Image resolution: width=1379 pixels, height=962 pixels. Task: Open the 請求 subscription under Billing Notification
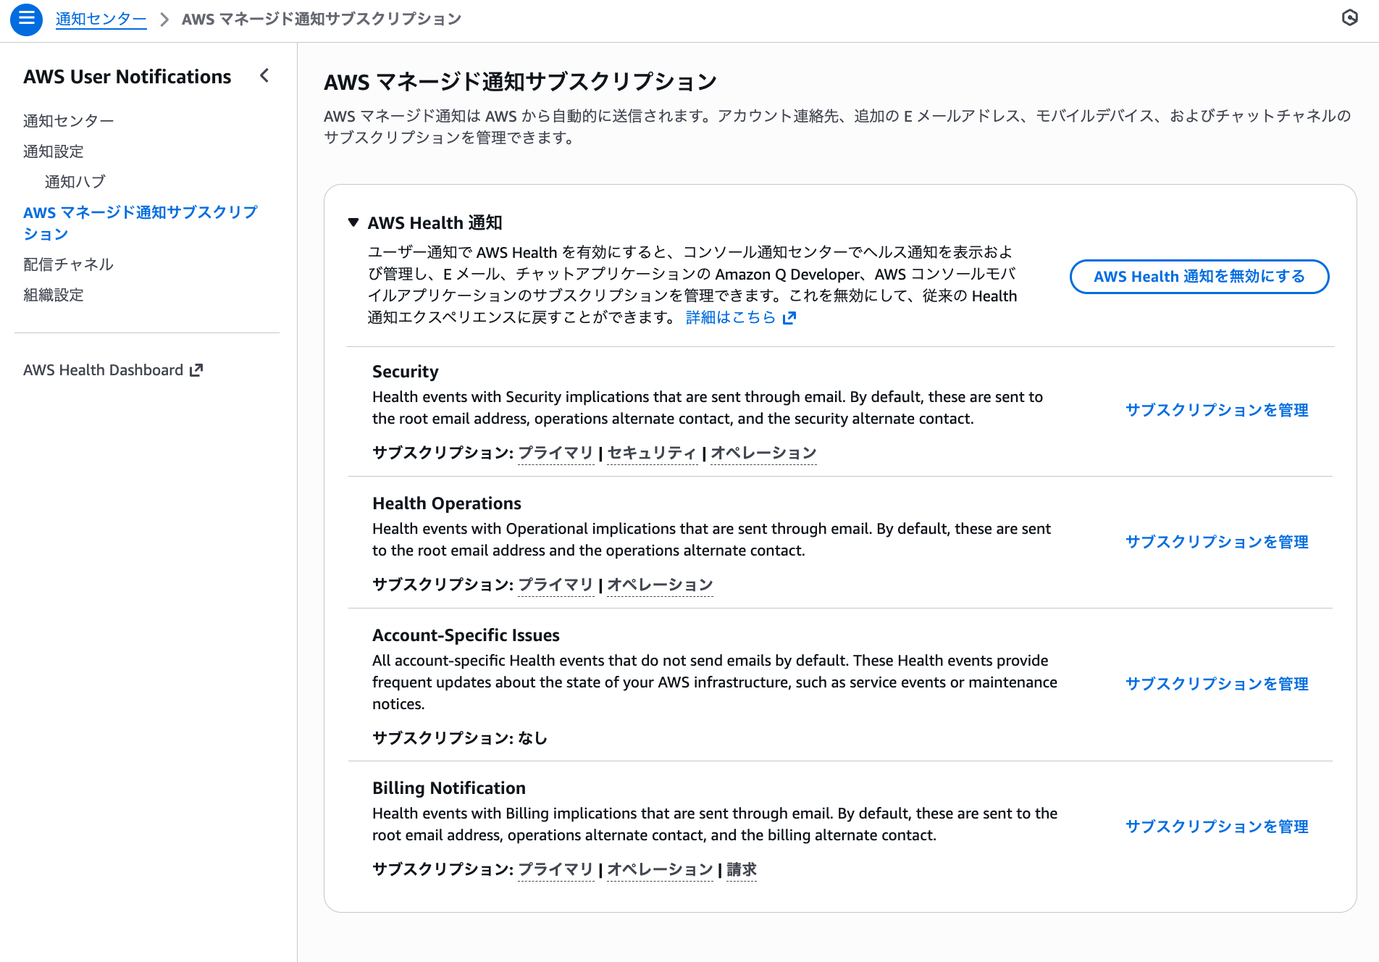click(x=741, y=869)
